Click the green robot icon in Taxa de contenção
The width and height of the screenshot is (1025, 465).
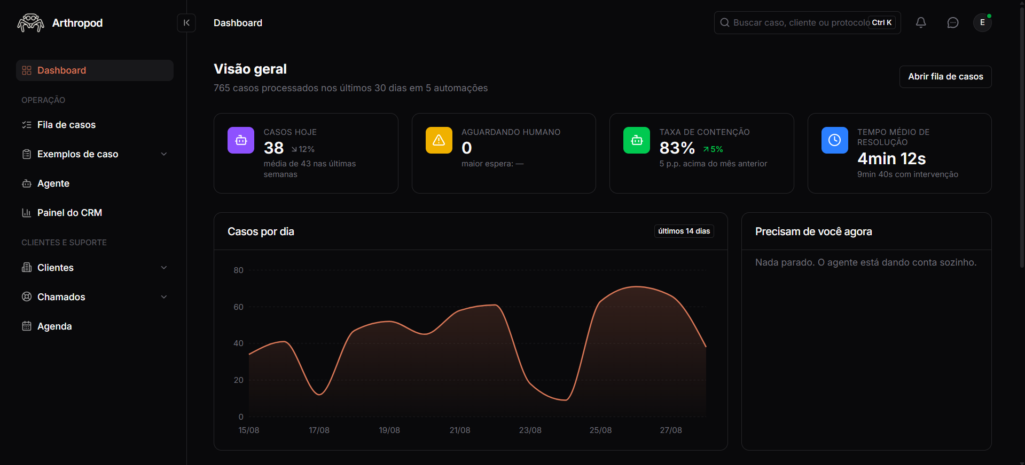coord(637,140)
